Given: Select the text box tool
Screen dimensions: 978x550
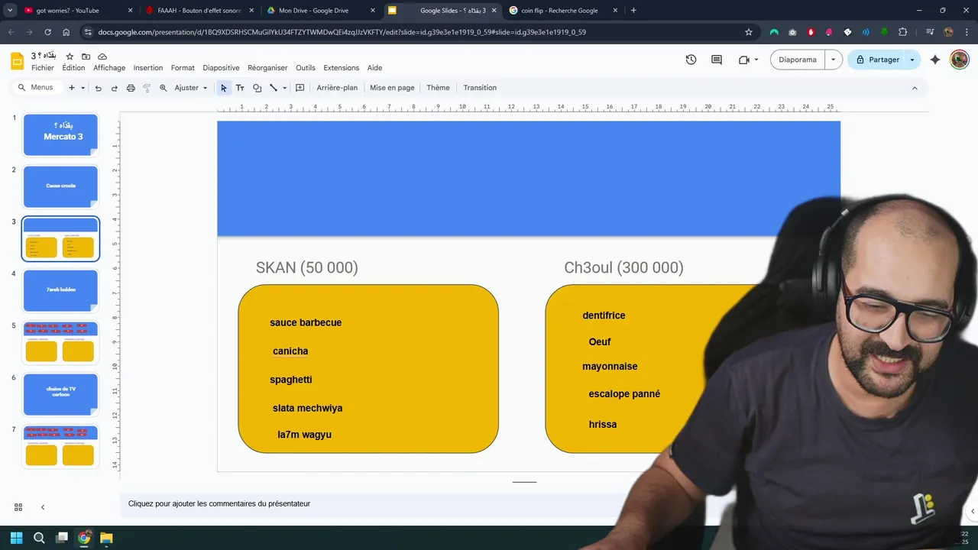Looking at the screenshot, I should (x=240, y=88).
